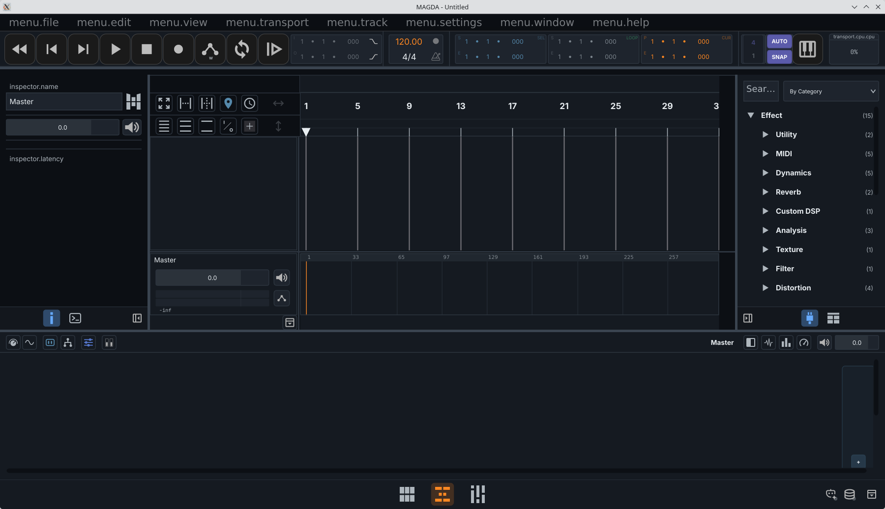Expand the Distortion category
Image resolution: width=885 pixels, height=509 pixels.
[766, 288]
